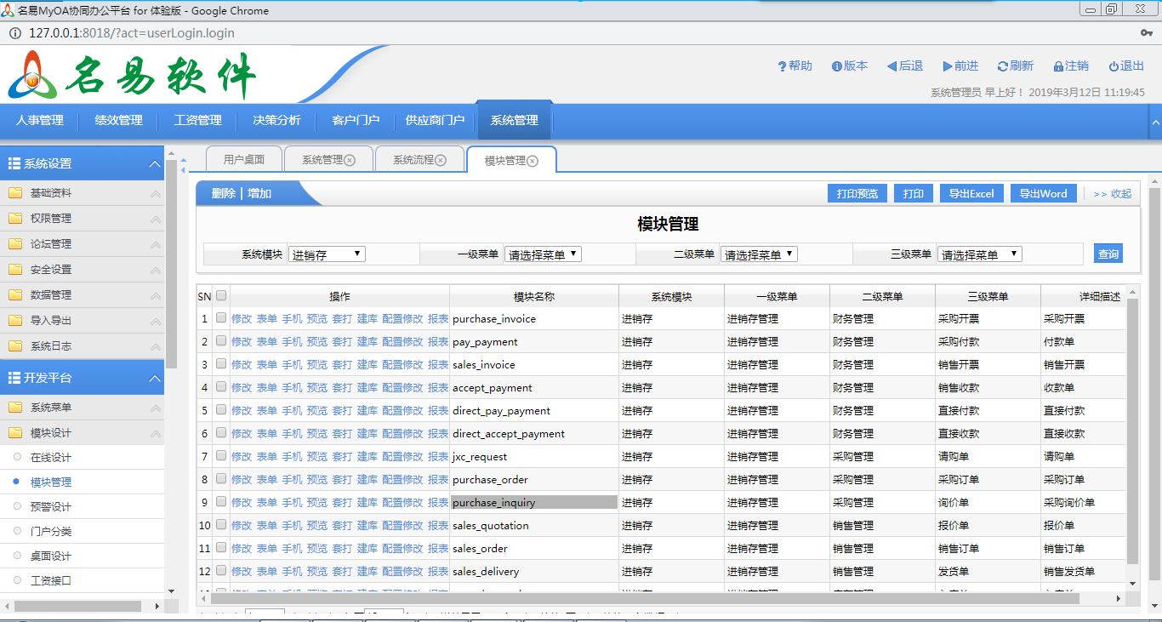Click the blue Query button
The height and width of the screenshot is (622, 1162).
(1108, 254)
